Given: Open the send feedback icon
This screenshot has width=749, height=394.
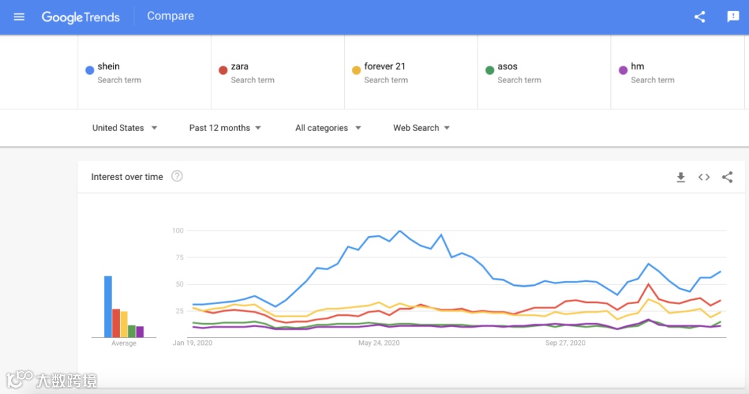Looking at the screenshot, I should [x=733, y=17].
